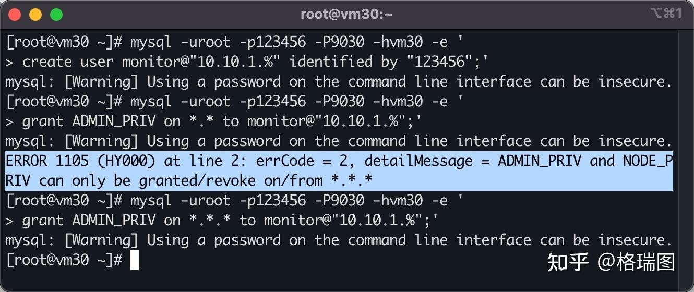Click the first password warning line
Image resolution: width=694 pixels, height=292 pixels.
coord(337,82)
